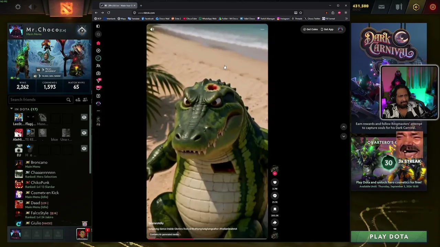Screen dimensions: 440x247
Task: Mute the TikTok video volume
Action: 152,30
